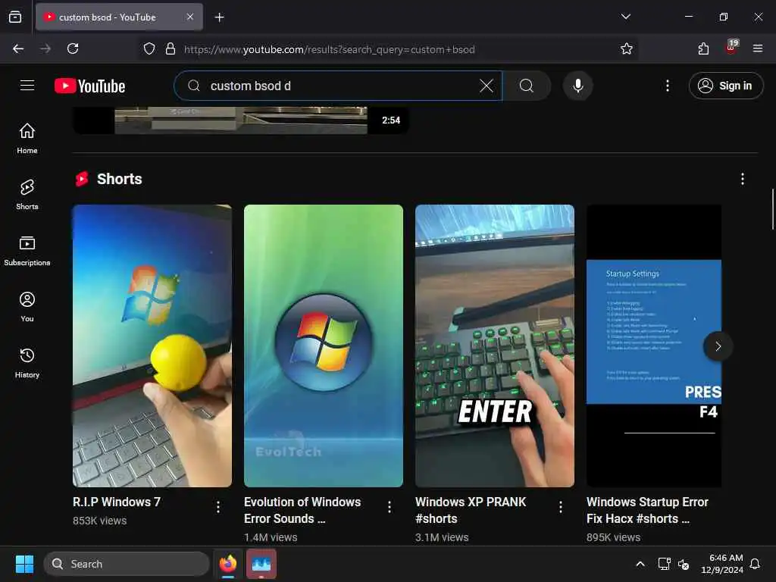Image resolution: width=776 pixels, height=582 pixels.
Task: Open network status tray icon
Action: tap(664, 564)
